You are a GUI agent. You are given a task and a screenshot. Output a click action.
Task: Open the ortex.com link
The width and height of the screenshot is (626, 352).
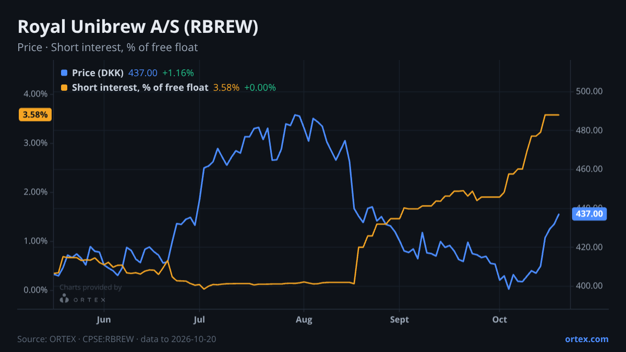[587, 339]
